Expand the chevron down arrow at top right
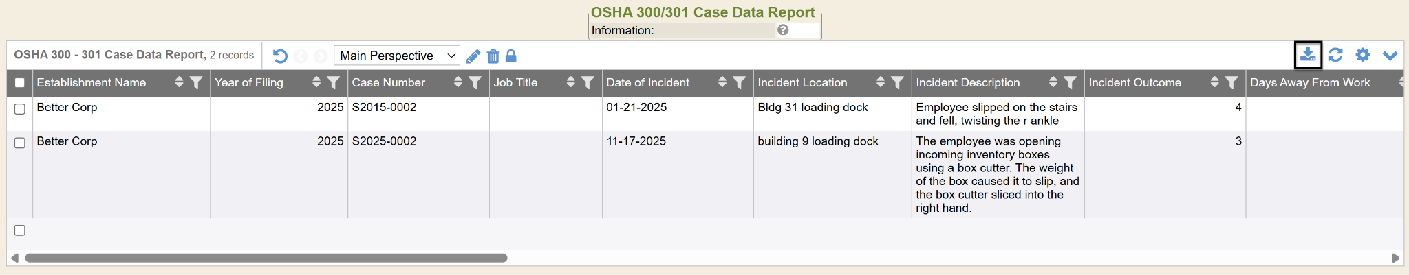Image resolution: width=1409 pixels, height=275 pixels. point(1390,56)
